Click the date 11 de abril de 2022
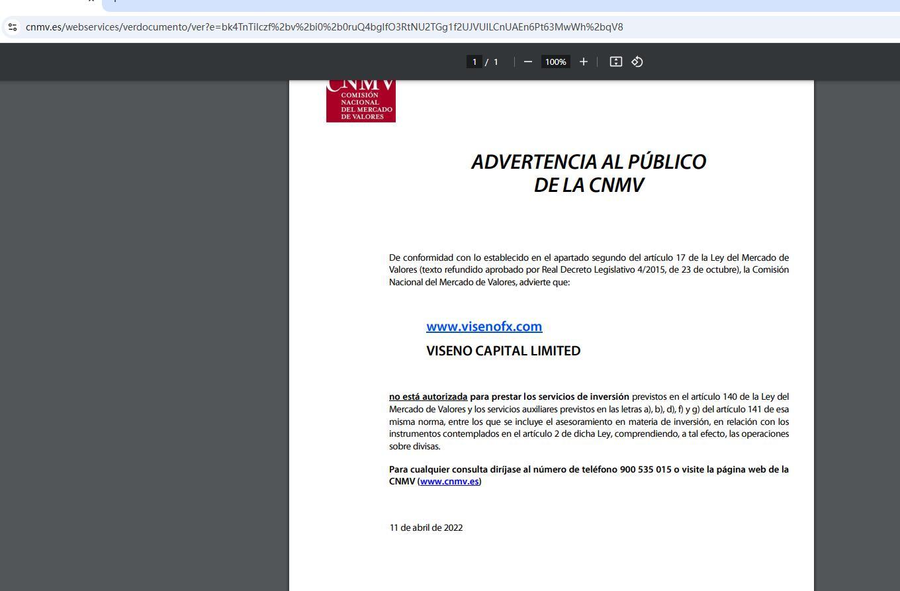The height and width of the screenshot is (591, 900). (x=426, y=527)
